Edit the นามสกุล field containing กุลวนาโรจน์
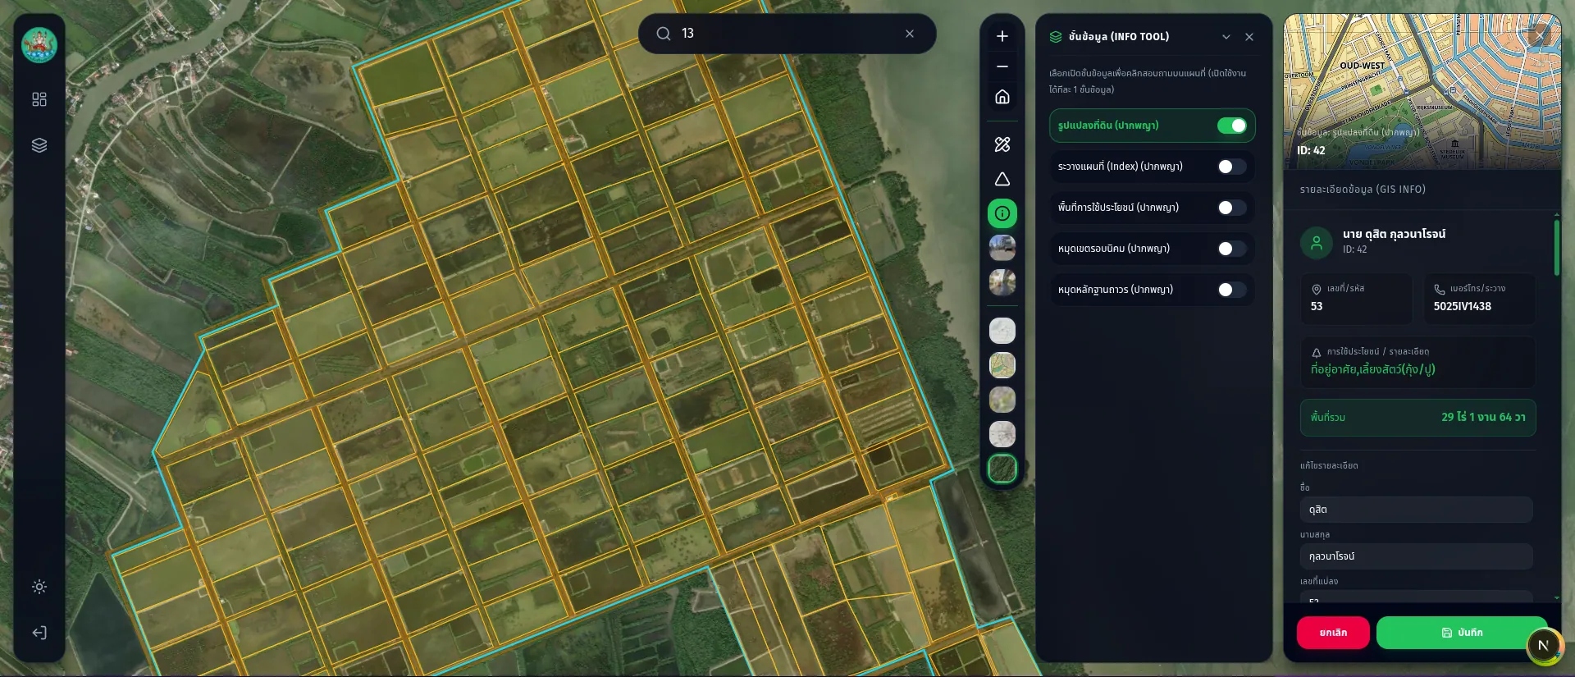This screenshot has width=1575, height=677. point(1417,556)
